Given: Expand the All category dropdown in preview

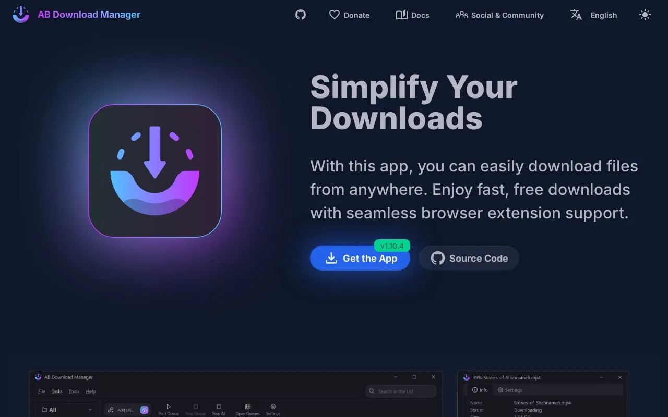Looking at the screenshot, I should (x=66, y=410).
